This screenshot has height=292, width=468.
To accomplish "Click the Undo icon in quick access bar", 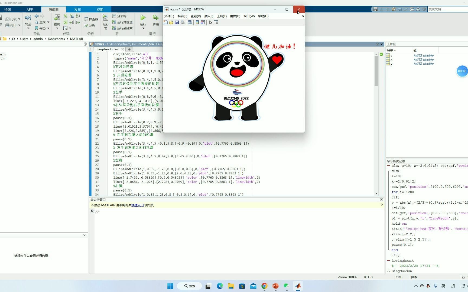I will (x=399, y=9).
